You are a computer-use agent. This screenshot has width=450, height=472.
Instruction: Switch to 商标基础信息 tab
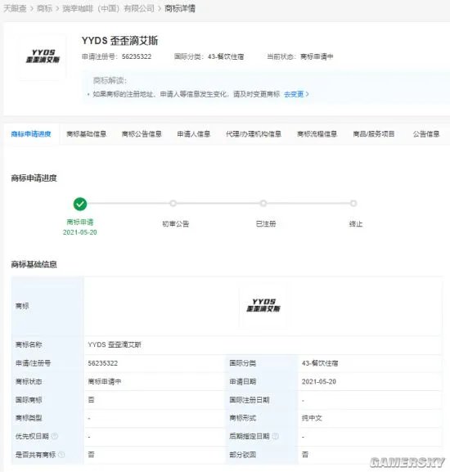(87, 134)
